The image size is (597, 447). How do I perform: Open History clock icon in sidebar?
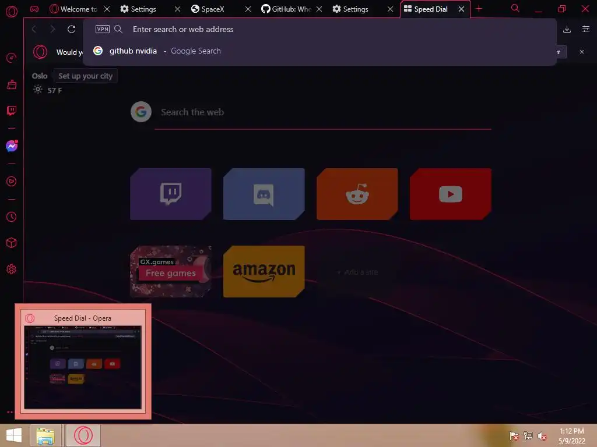[12, 217]
